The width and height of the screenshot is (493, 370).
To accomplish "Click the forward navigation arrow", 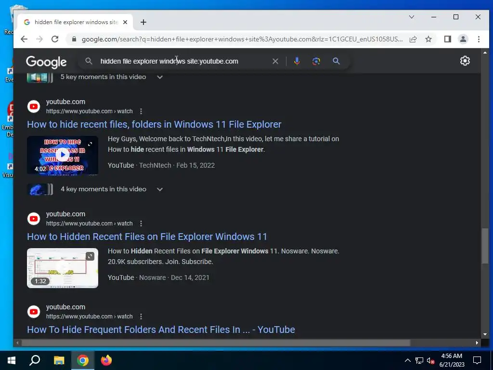I will pos(39,39).
